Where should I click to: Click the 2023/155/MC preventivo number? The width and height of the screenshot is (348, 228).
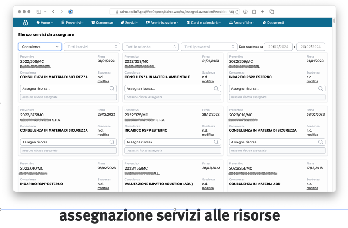136,168
